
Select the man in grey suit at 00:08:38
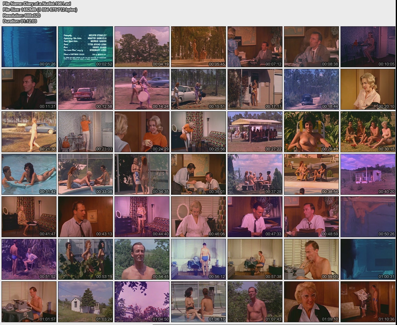pyautogui.click(x=311, y=46)
